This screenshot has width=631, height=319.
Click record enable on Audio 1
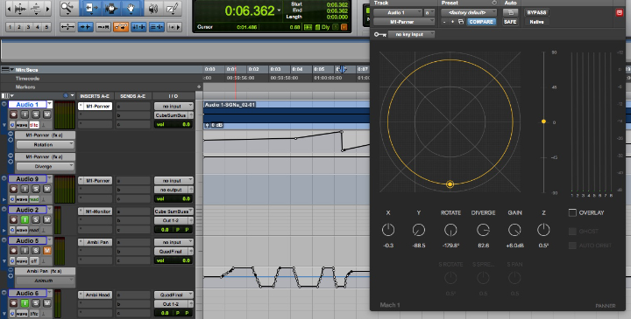pos(14,114)
